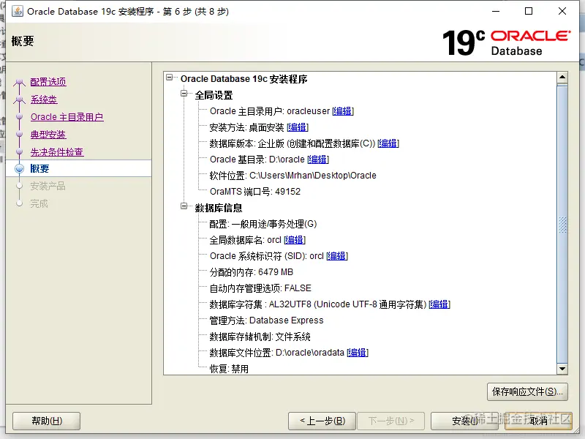This screenshot has width=585, height=439.
Task: Select the 管理方法: Database Express row
Action: 266,320
